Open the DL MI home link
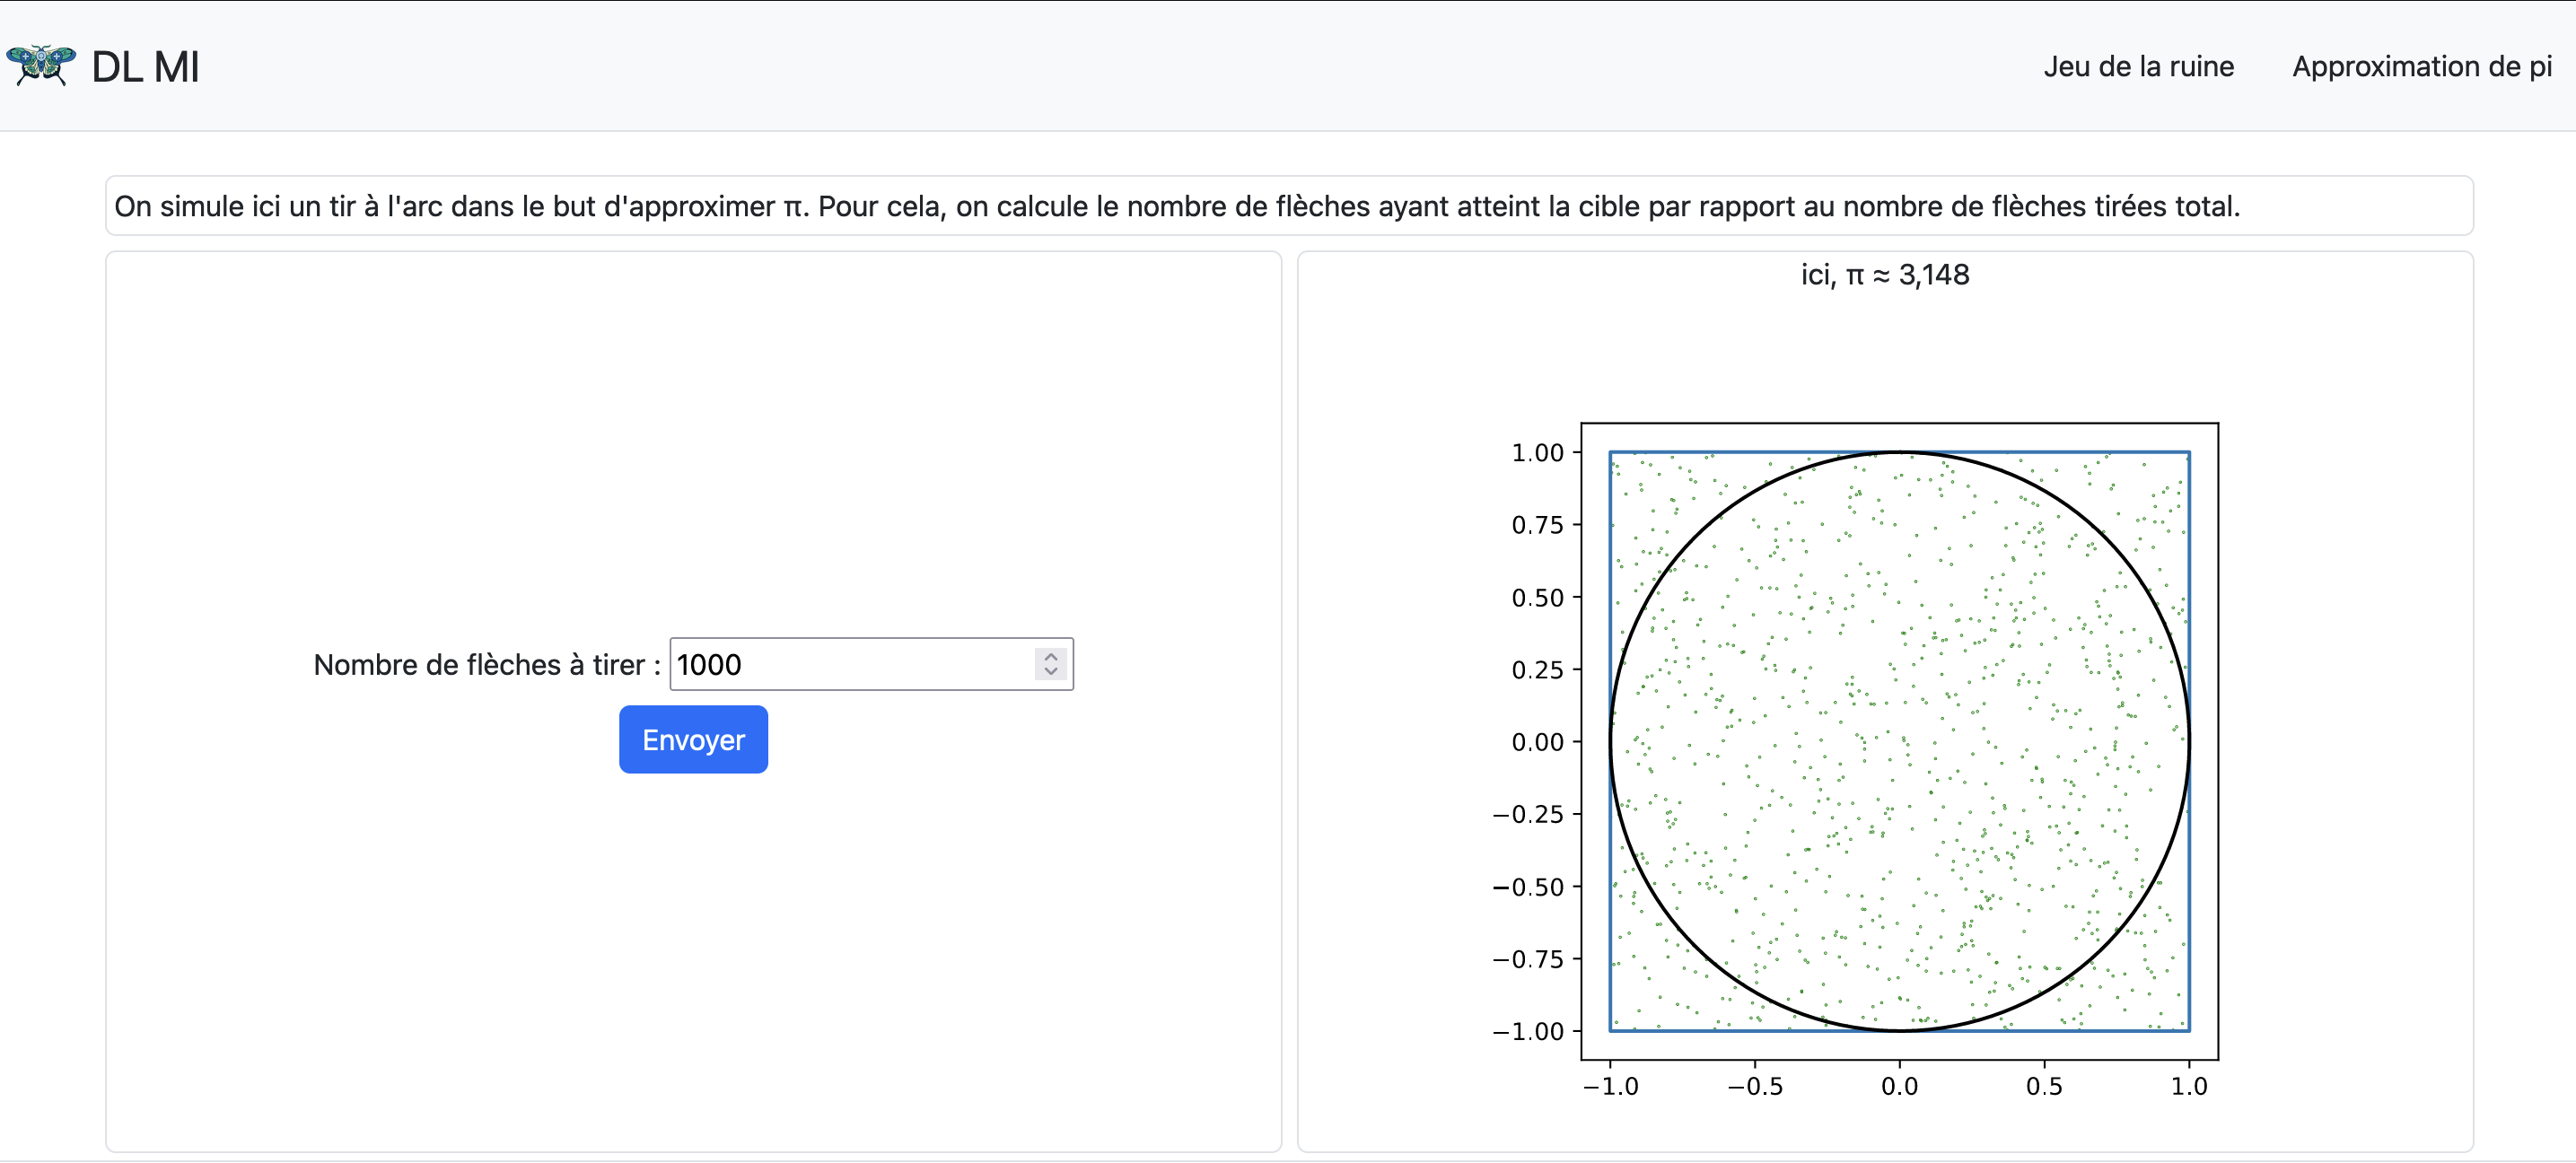2576x1163 pixels. 145,67
